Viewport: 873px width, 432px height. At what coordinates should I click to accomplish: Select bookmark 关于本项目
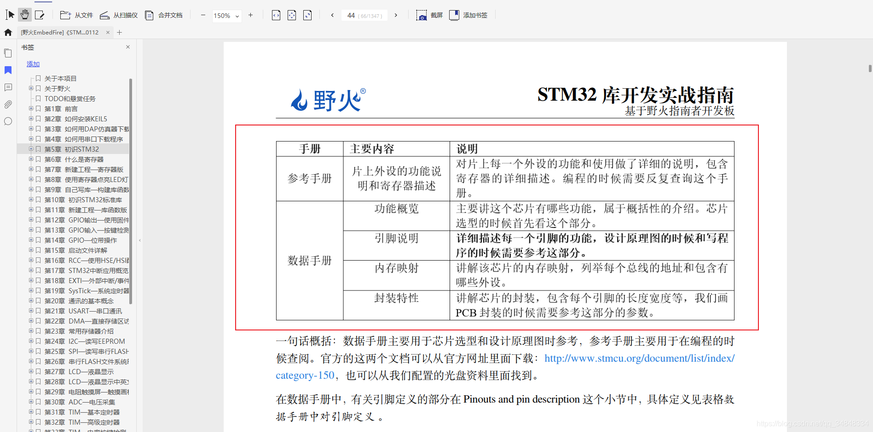(60, 79)
